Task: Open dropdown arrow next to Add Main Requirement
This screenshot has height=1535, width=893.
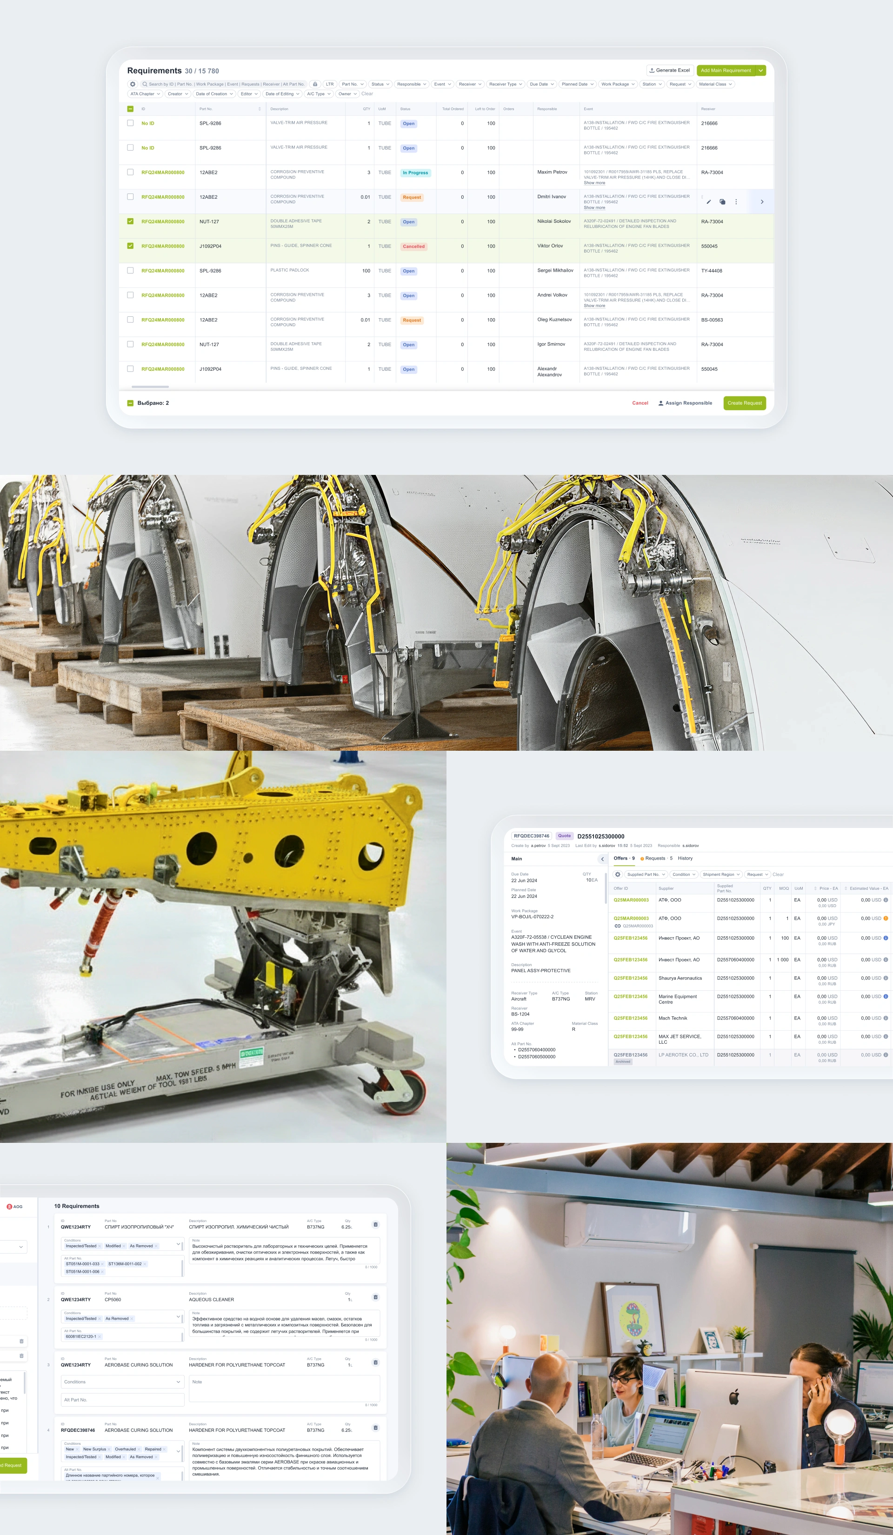Action: [x=761, y=71]
